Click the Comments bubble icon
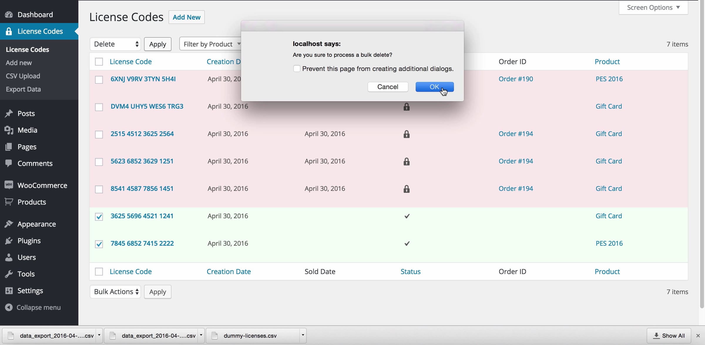 (x=9, y=163)
